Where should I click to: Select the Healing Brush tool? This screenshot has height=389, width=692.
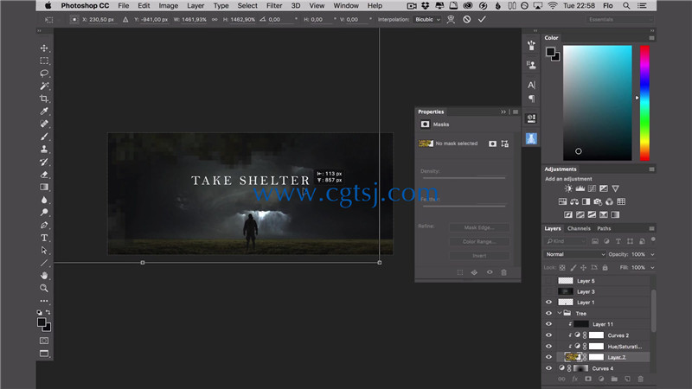tap(44, 124)
